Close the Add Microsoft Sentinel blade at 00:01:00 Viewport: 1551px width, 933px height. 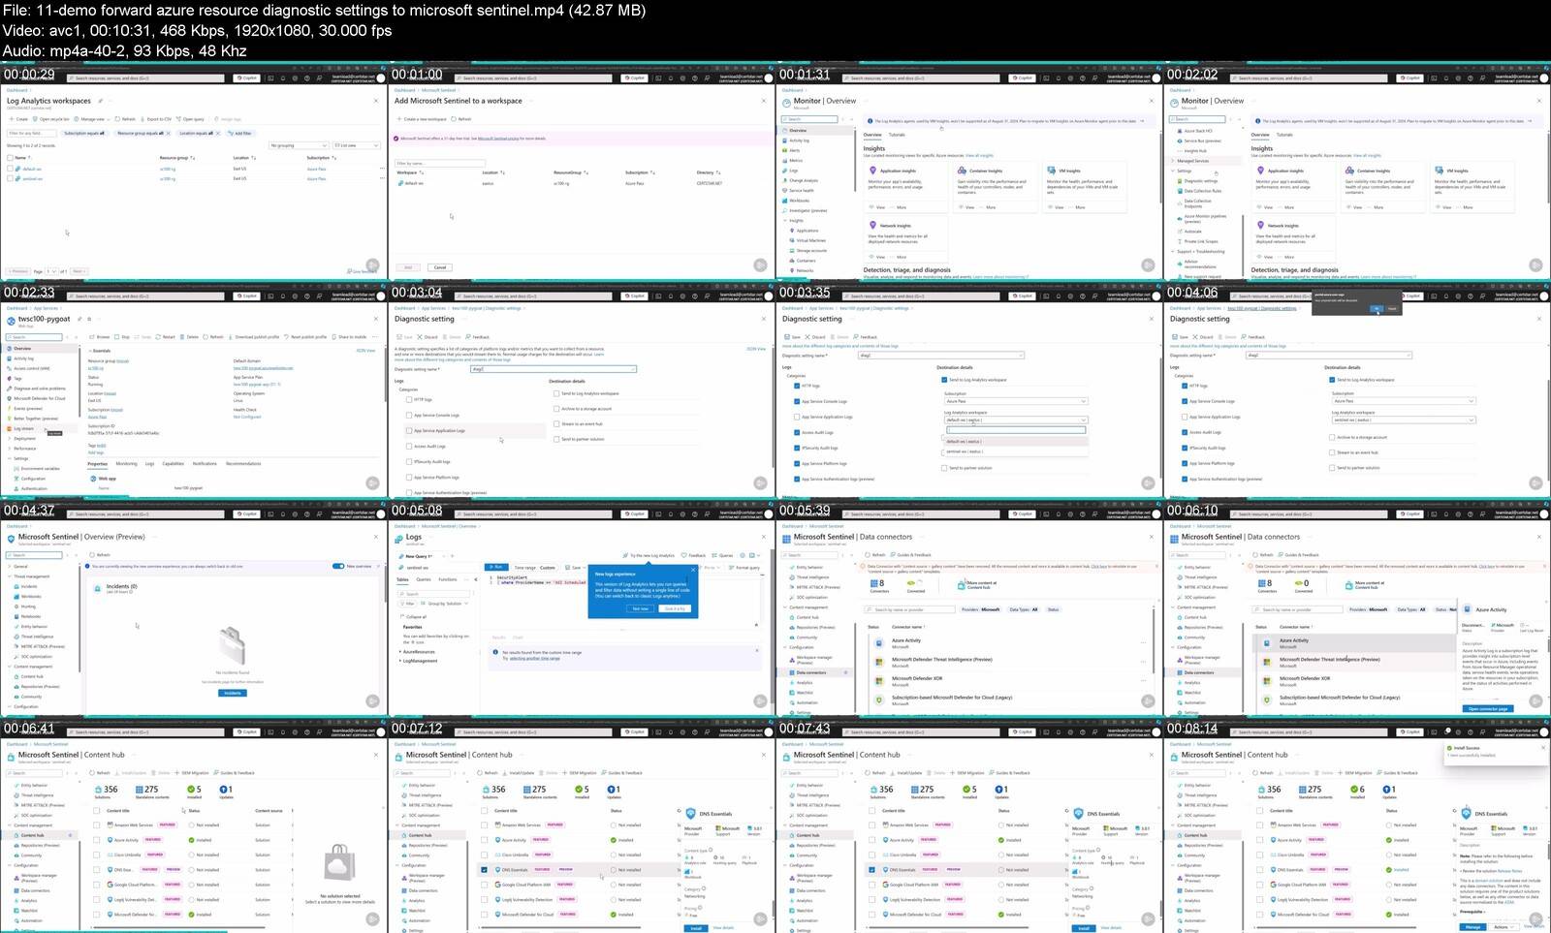coord(764,101)
